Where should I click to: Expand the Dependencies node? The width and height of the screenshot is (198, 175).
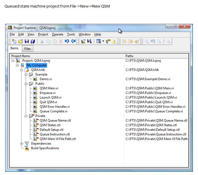coord(22,144)
